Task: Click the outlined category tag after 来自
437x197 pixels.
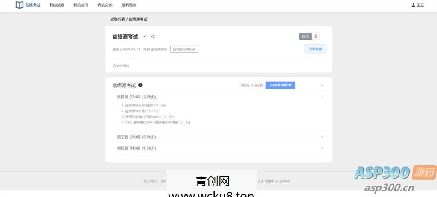Action: click(184, 49)
